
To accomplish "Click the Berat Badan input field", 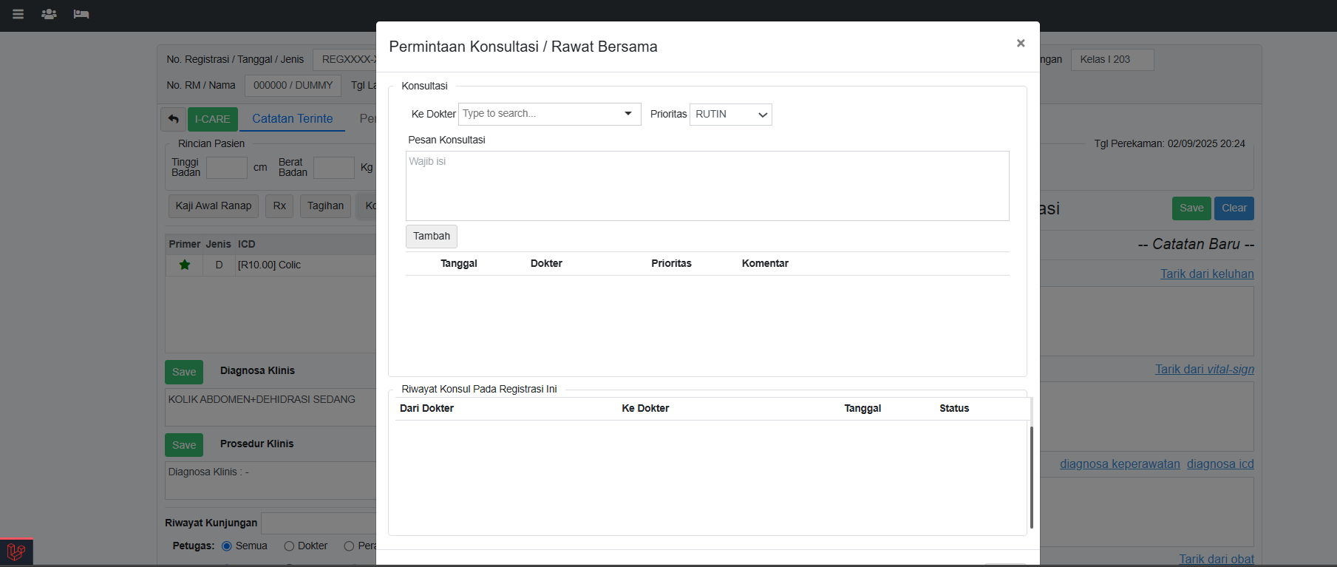I will (x=334, y=168).
